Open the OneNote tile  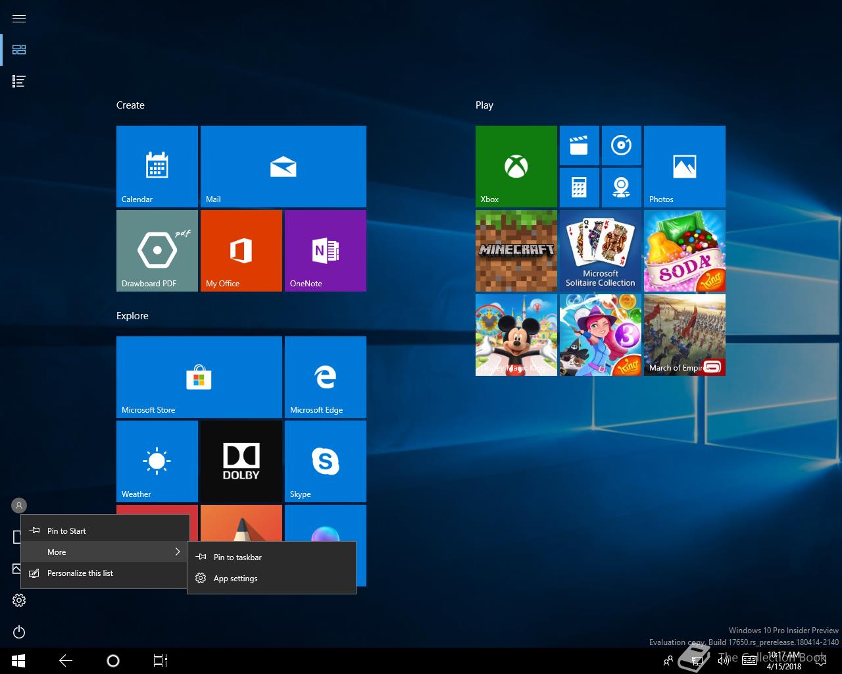coord(326,251)
